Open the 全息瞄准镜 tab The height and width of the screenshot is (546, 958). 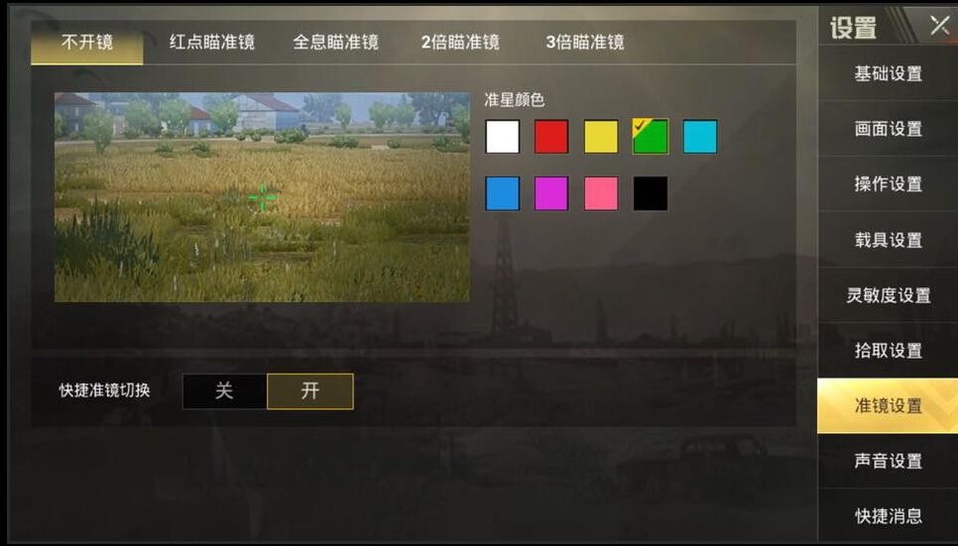coord(335,43)
